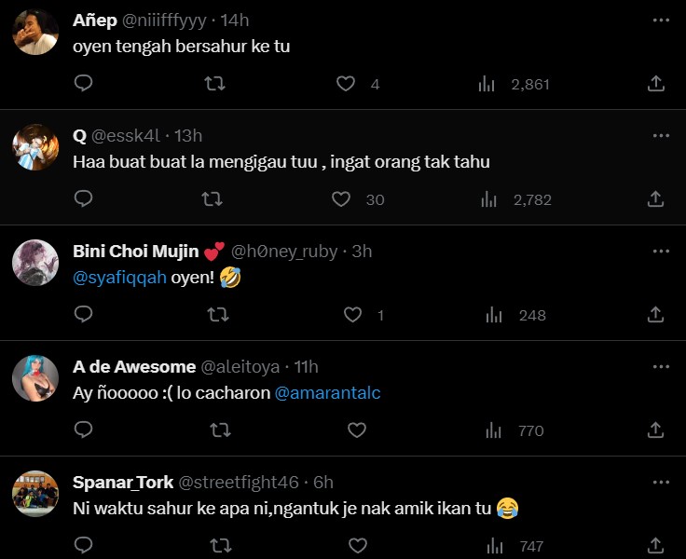Open Spanar_Tork's profile name
Screen dimensions: 686x559
point(121,483)
